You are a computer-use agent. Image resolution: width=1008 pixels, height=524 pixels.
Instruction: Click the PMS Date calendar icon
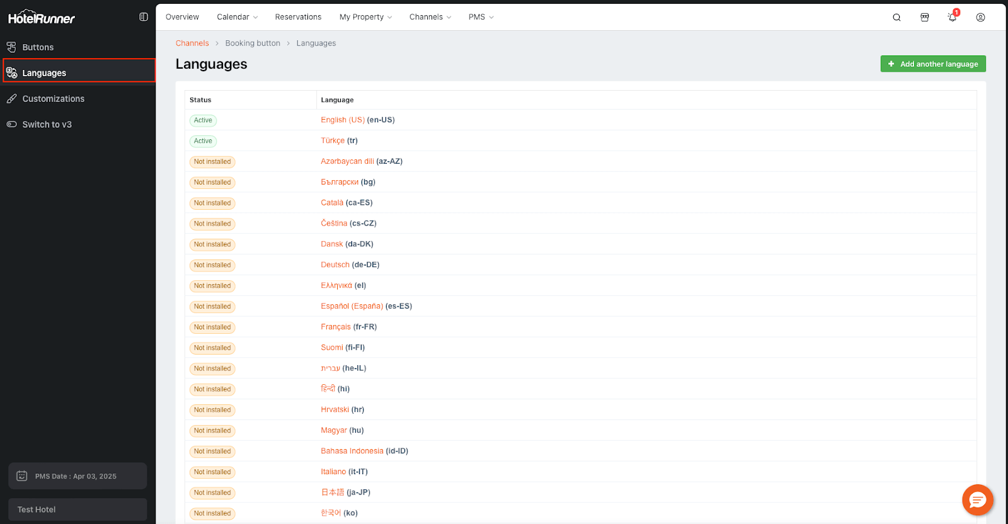click(22, 476)
